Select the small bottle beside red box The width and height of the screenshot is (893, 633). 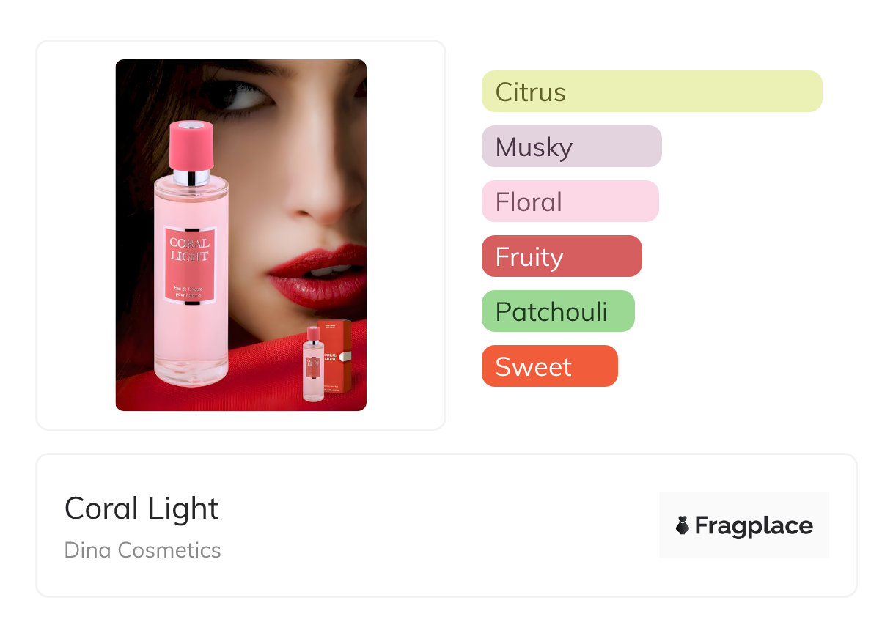point(313,364)
